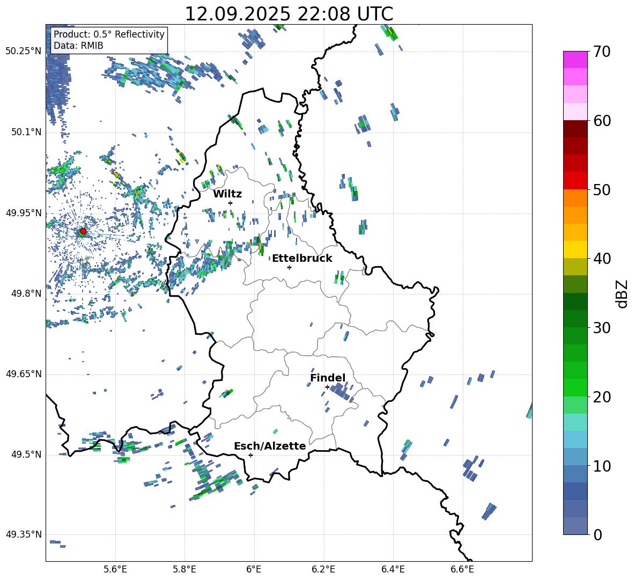
Task: Click the cross marker below Esch/Alzette
Action: pos(250,455)
